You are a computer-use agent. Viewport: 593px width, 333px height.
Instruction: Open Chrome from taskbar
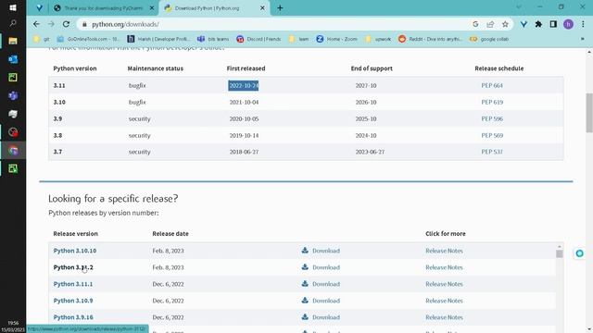(13, 151)
